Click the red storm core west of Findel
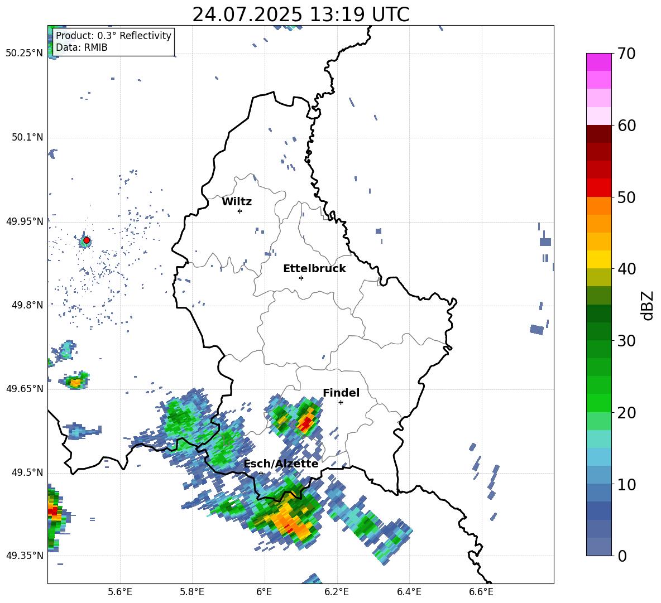 tap(305, 422)
